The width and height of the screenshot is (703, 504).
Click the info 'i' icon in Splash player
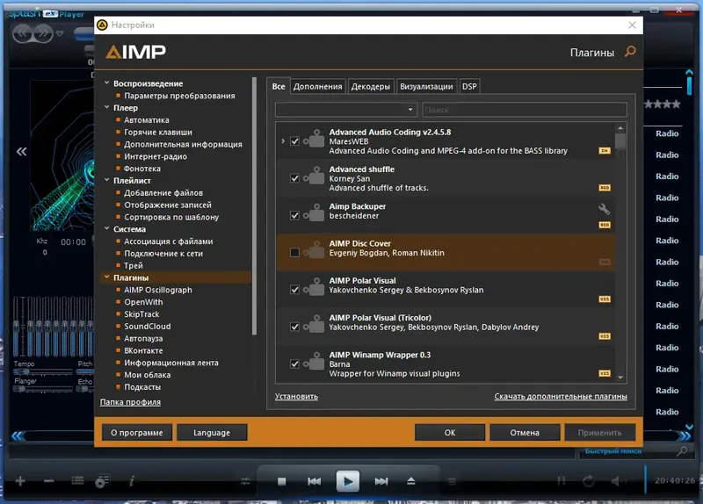click(132, 481)
